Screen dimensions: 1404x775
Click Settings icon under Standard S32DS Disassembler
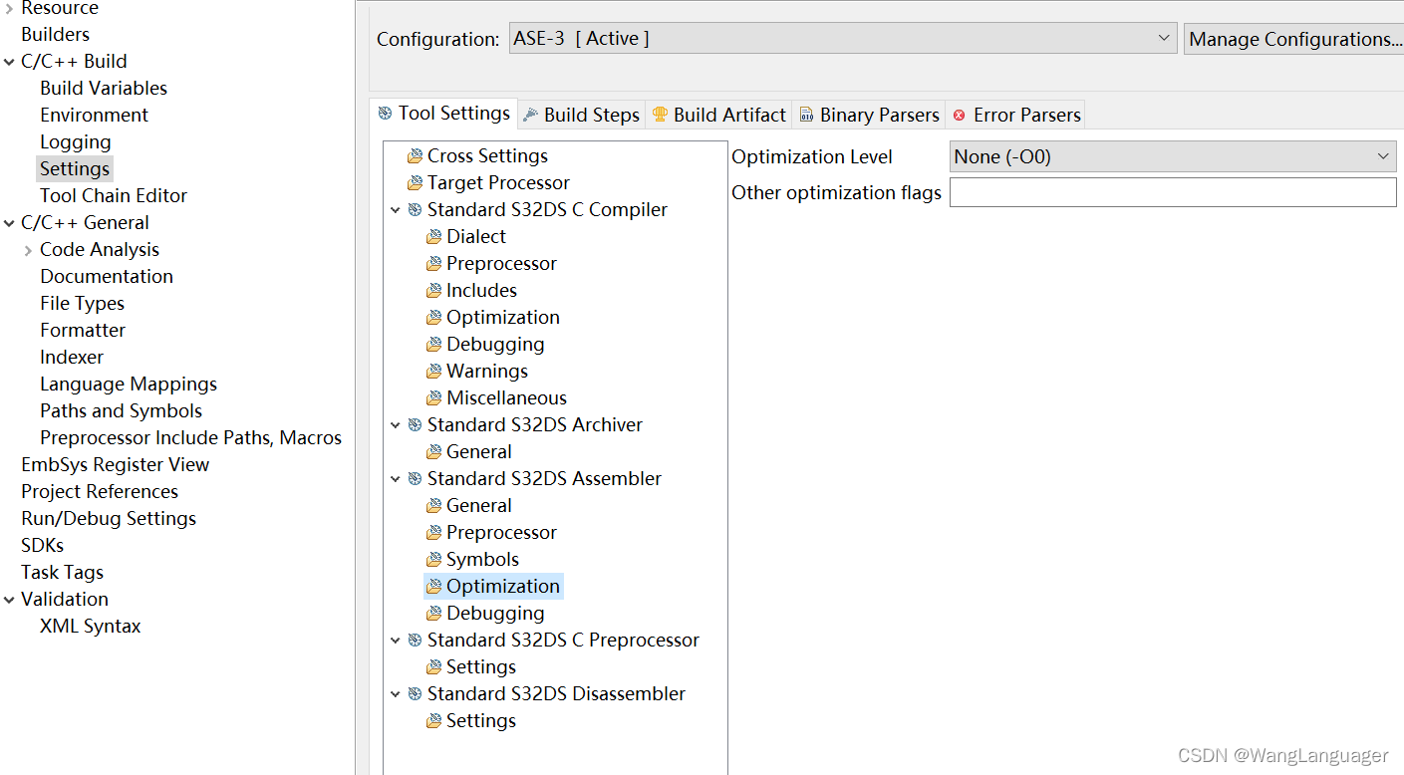tap(433, 721)
